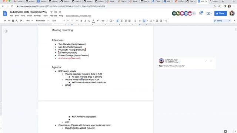Open the Add-ons menu
The width and height of the screenshot is (237, 133).
point(53,16)
